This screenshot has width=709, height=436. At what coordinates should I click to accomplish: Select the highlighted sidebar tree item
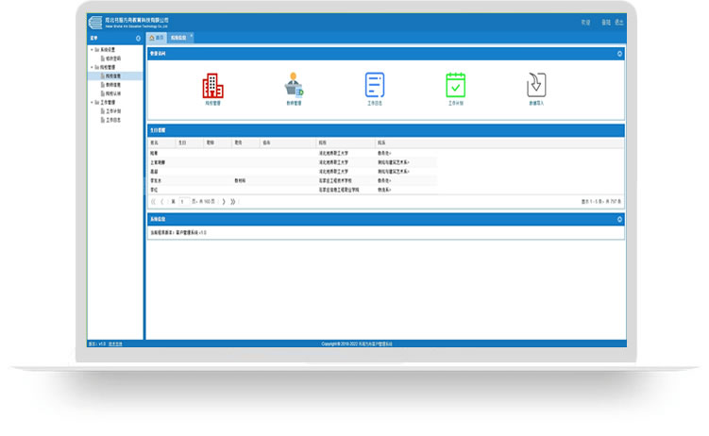(x=112, y=75)
